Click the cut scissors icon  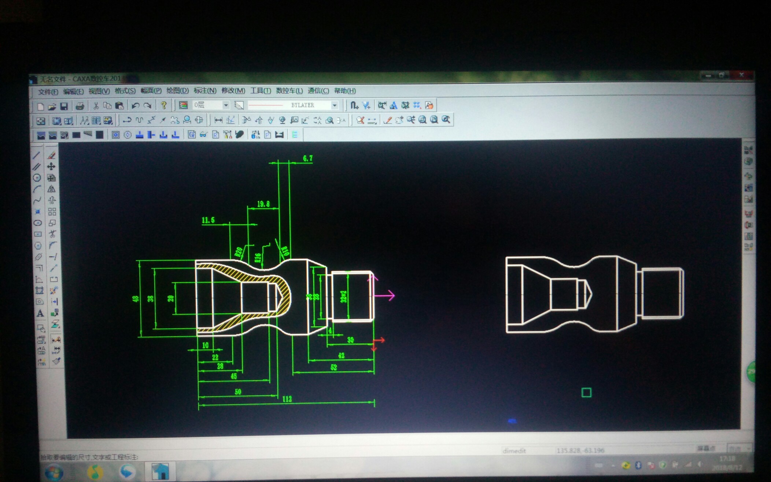click(96, 106)
